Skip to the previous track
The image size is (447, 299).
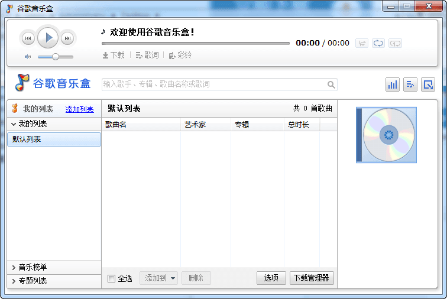click(x=28, y=38)
